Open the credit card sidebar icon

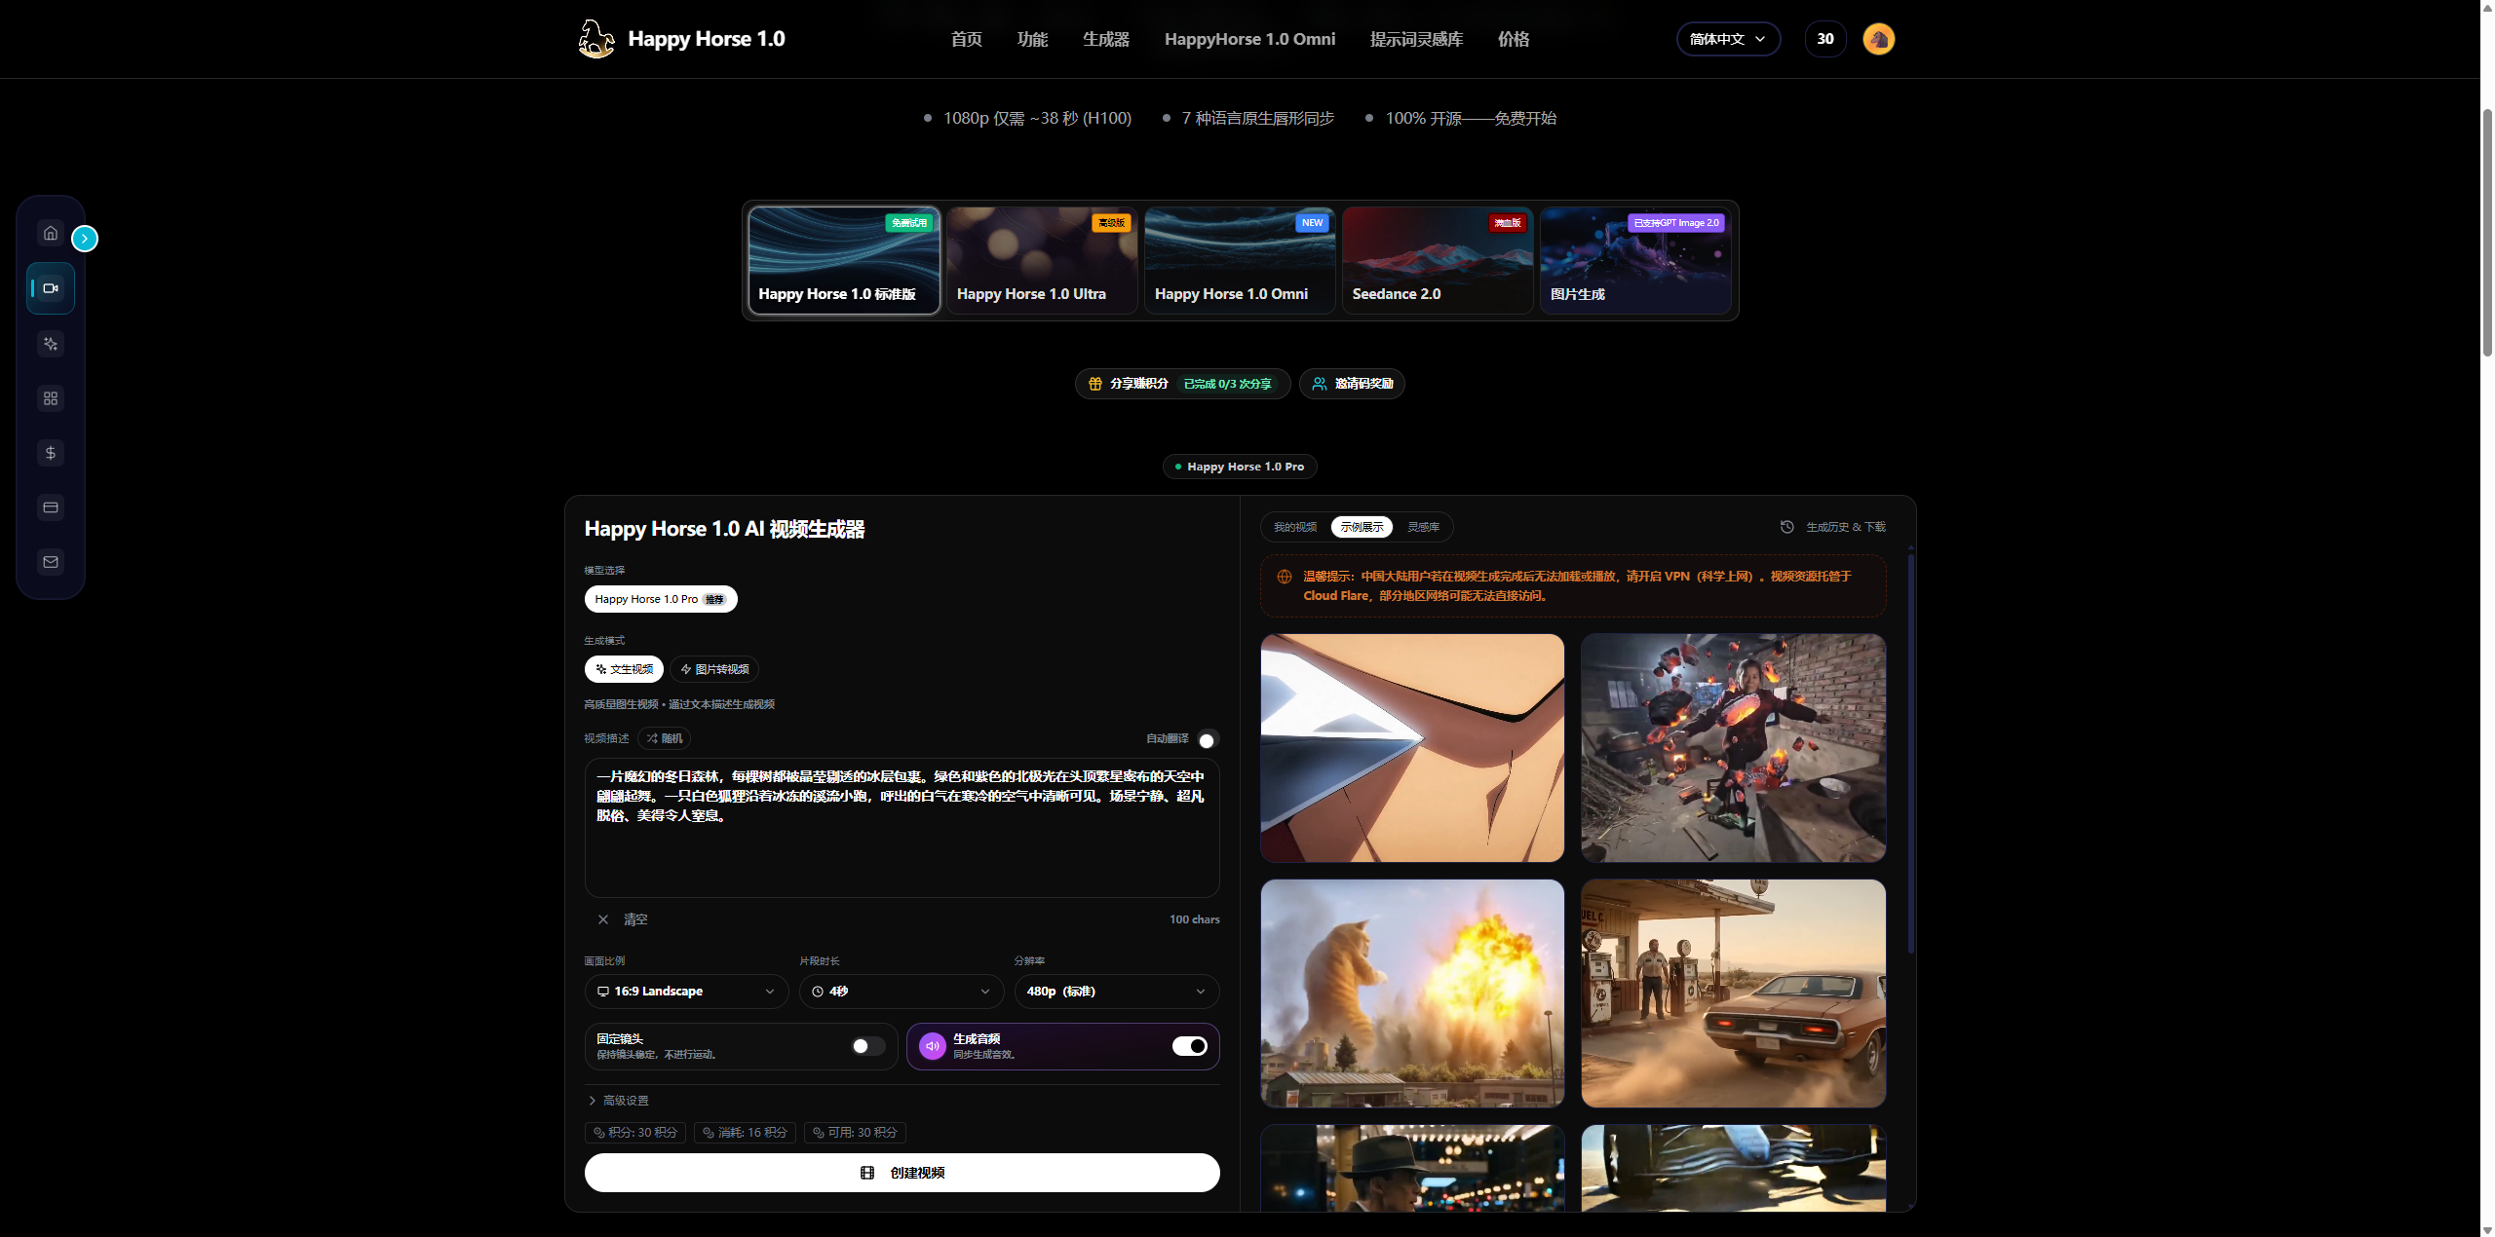pos(51,507)
